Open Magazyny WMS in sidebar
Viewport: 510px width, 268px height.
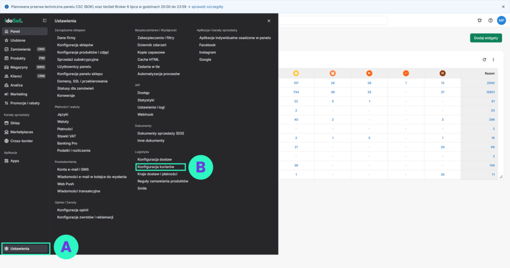tap(25, 67)
